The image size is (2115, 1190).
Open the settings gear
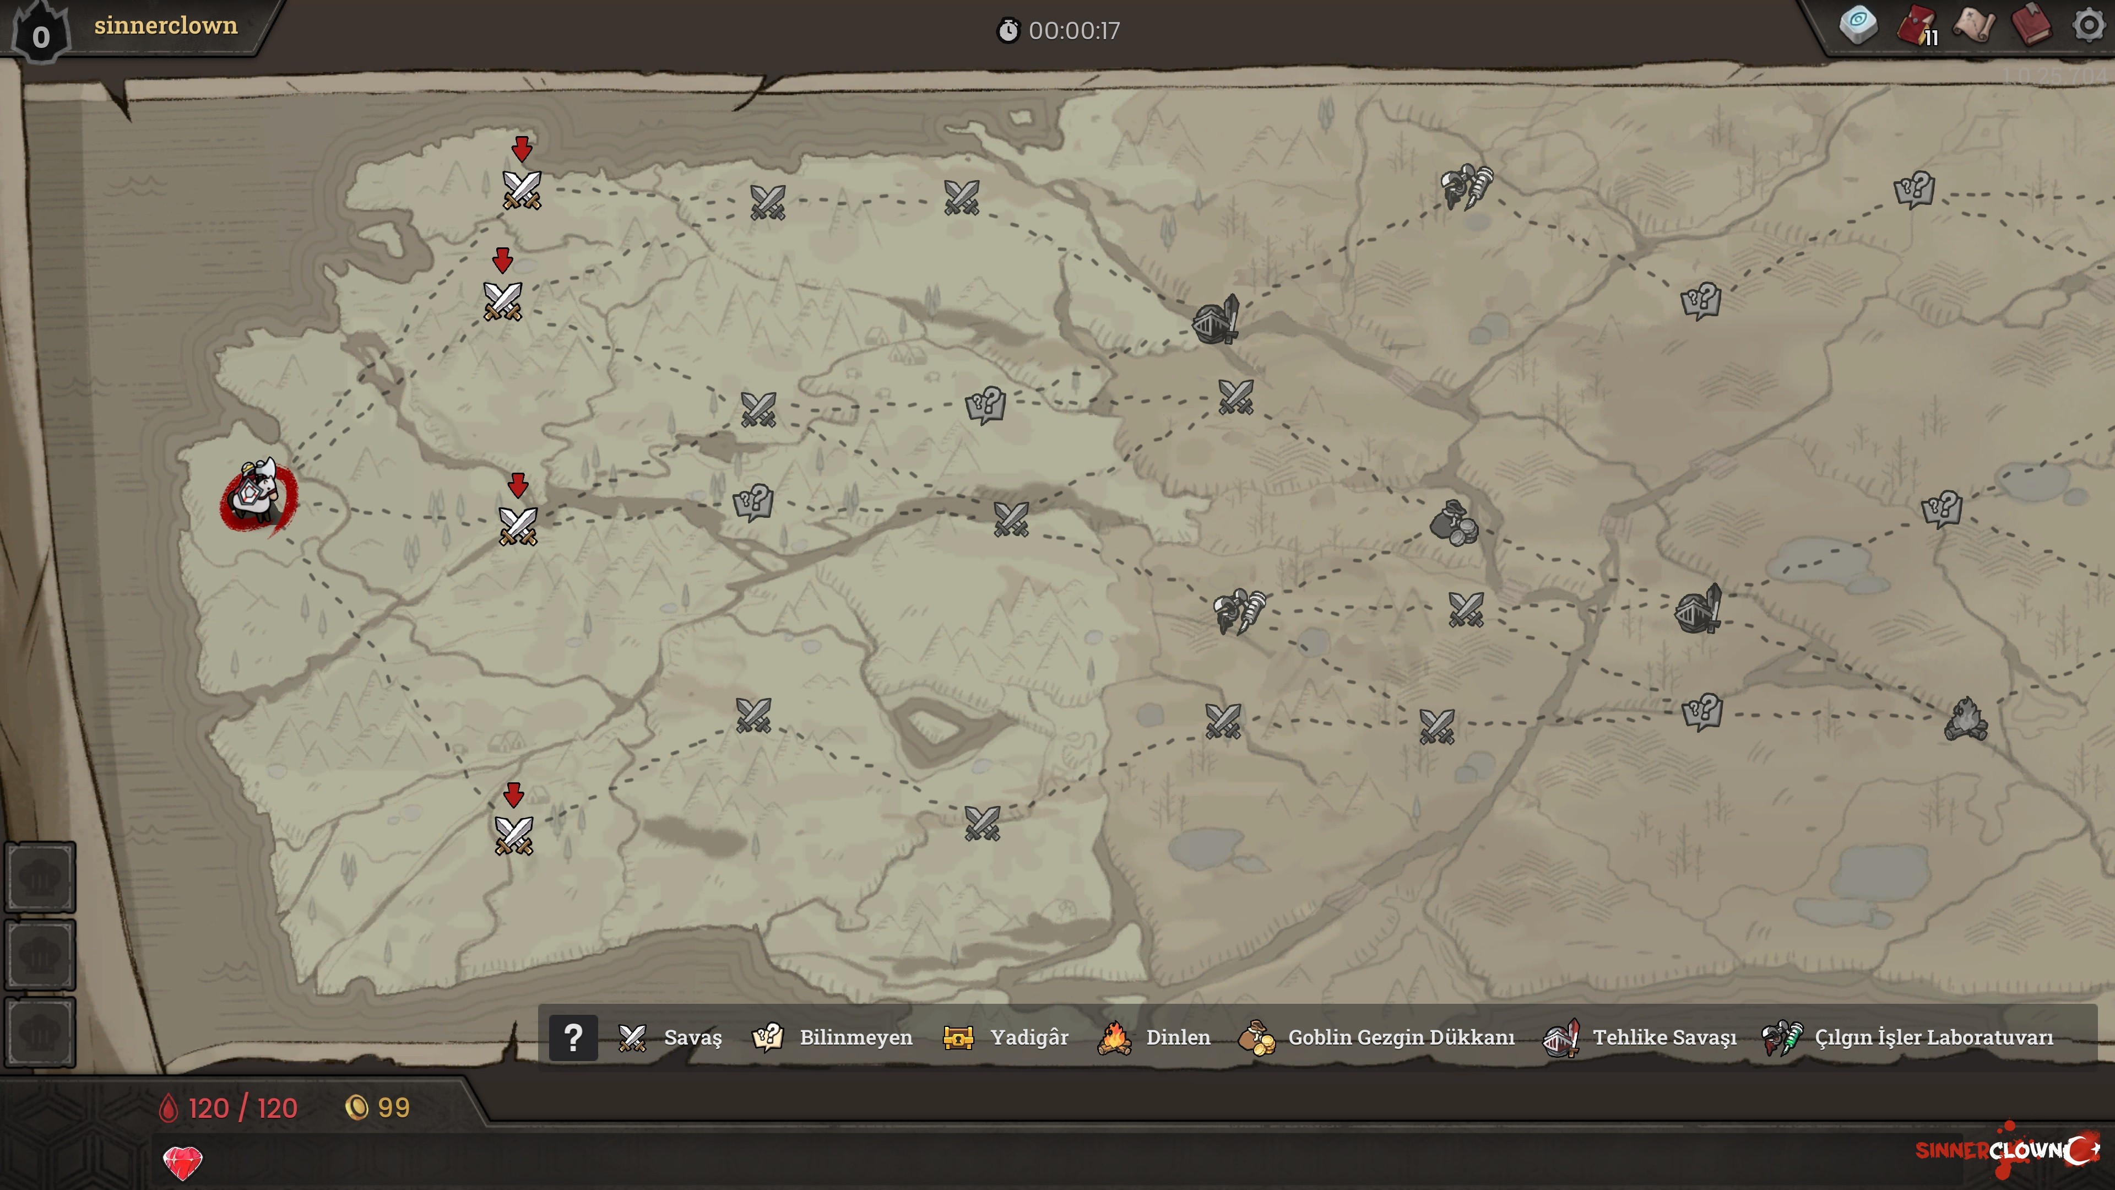tap(2088, 25)
